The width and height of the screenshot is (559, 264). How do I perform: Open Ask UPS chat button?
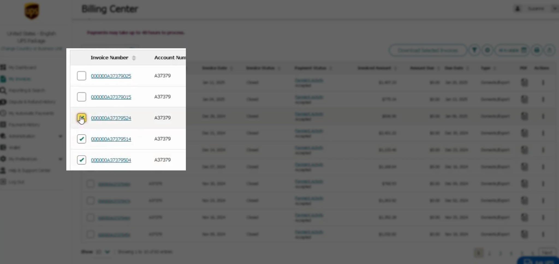pos(538,261)
